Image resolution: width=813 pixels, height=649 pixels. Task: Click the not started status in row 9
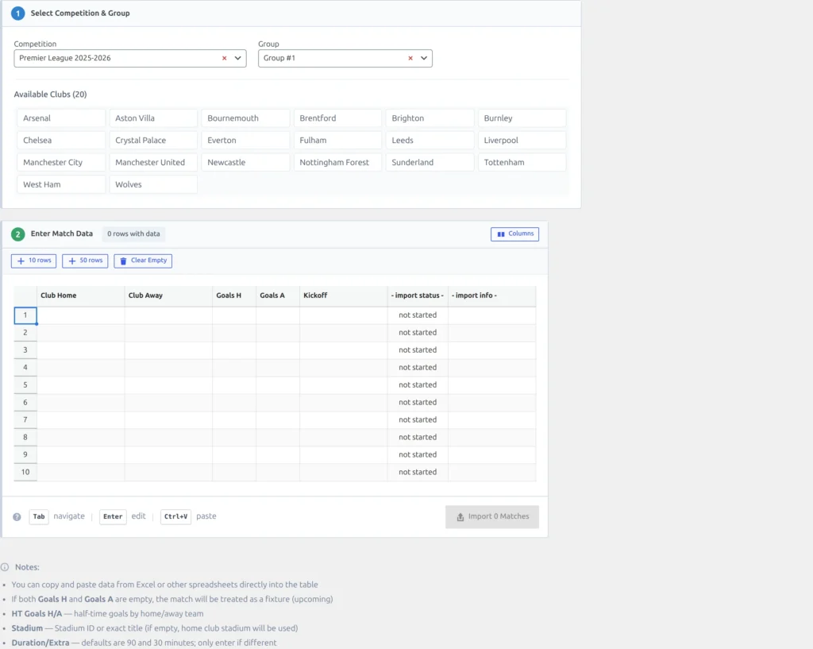pyautogui.click(x=418, y=454)
